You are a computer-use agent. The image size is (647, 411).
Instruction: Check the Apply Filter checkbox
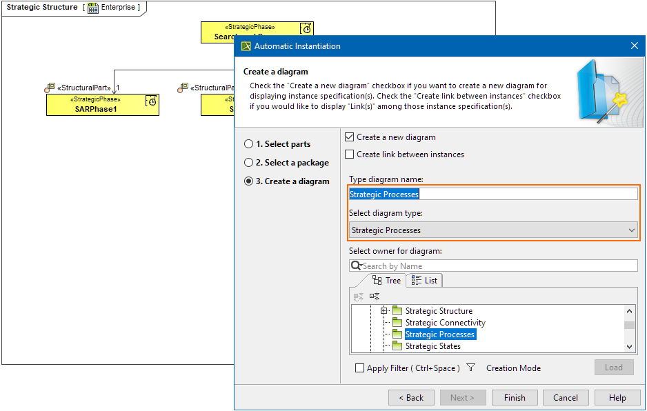359,368
